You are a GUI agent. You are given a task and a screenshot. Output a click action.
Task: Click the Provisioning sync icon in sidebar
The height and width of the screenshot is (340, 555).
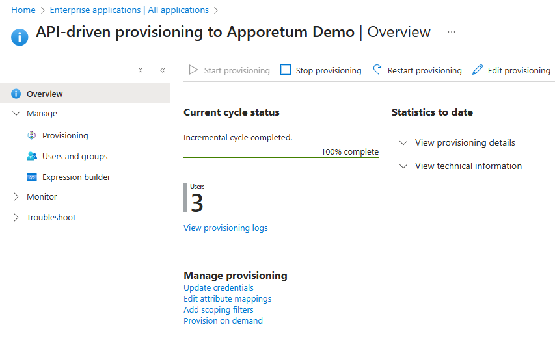pos(32,135)
